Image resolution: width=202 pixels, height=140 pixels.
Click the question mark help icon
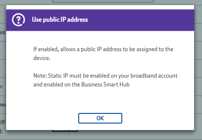(18, 20)
